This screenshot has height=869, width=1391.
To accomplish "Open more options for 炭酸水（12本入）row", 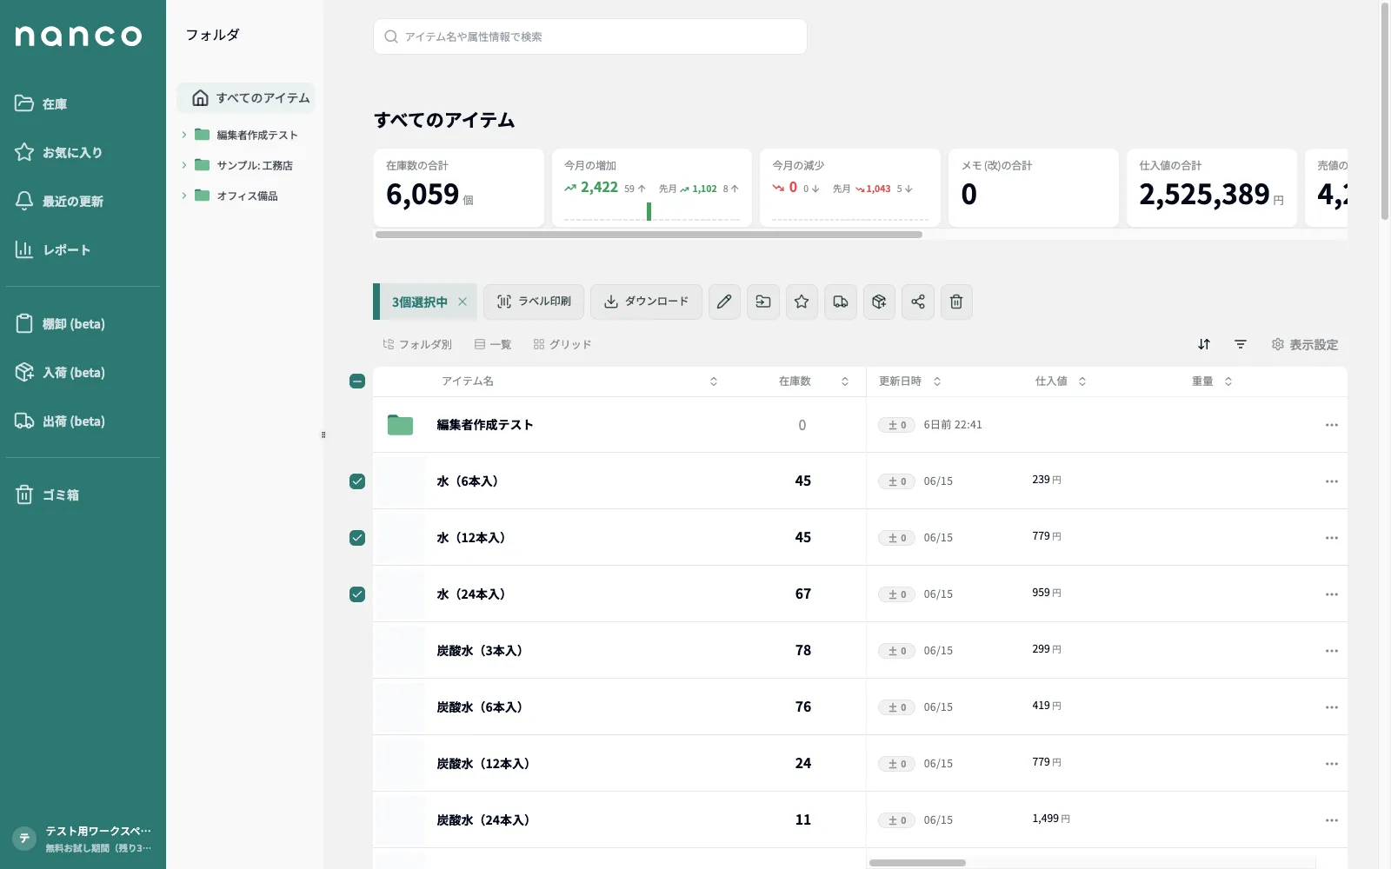I will pyautogui.click(x=1332, y=764).
